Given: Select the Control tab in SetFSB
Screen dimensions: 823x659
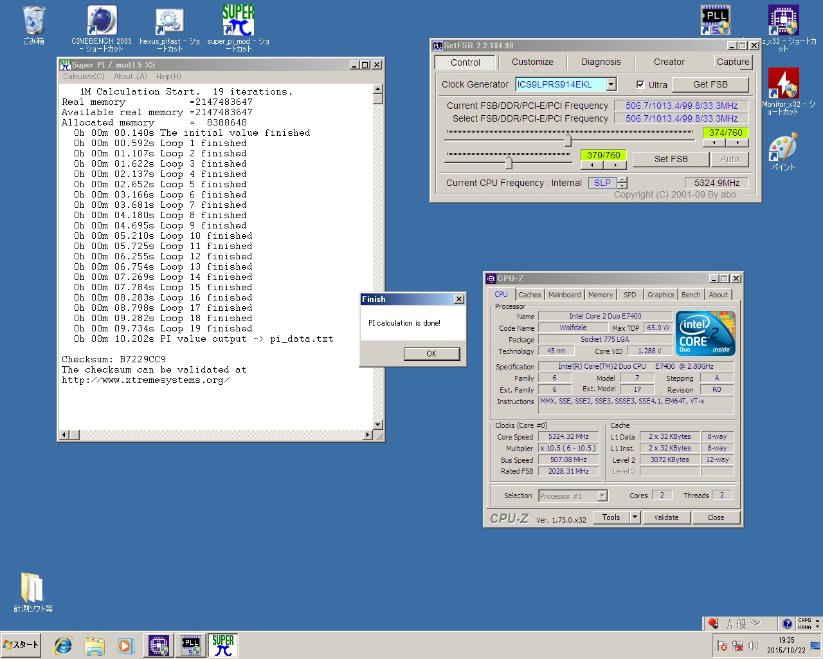Looking at the screenshot, I should (x=466, y=62).
